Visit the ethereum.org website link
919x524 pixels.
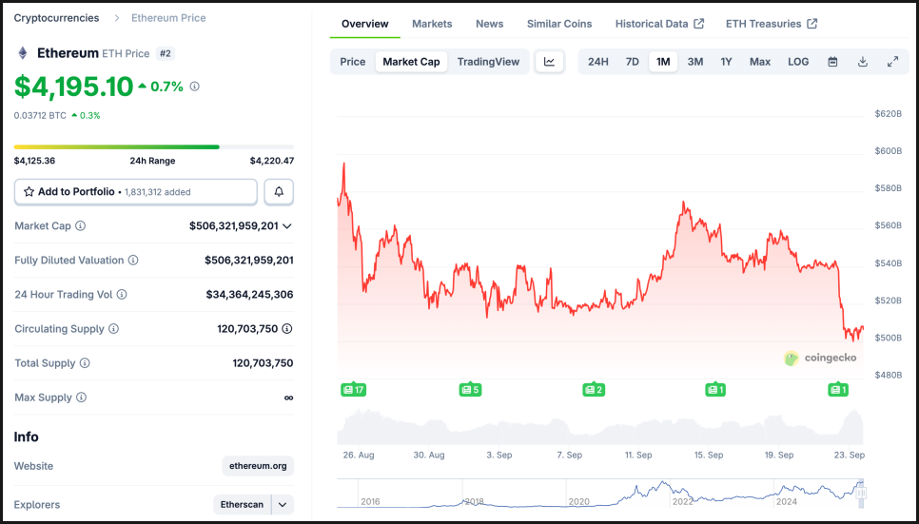coord(258,466)
